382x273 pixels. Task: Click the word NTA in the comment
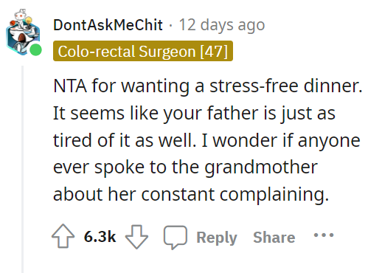(70, 86)
